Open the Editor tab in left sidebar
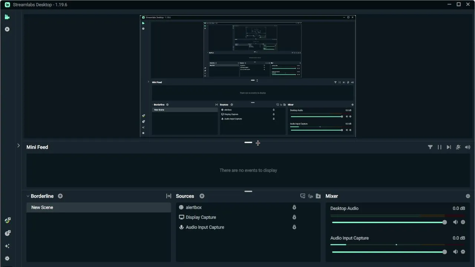This screenshot has height=267, width=475. tap(7, 17)
